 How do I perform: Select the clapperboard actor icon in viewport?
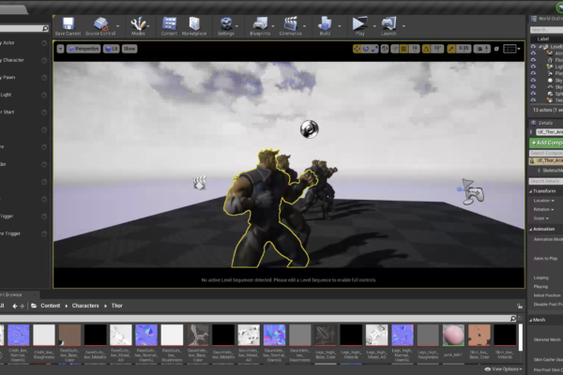tap(200, 183)
